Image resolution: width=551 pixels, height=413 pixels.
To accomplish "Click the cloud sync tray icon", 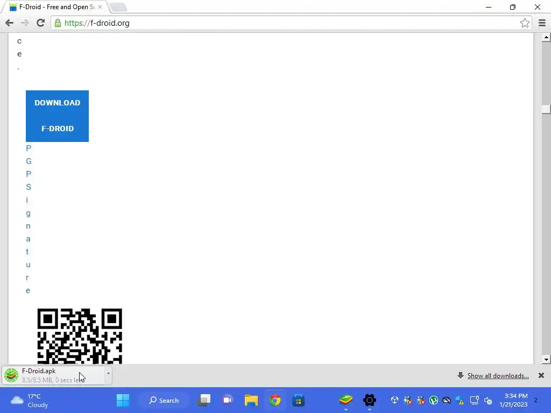I will [x=447, y=400].
